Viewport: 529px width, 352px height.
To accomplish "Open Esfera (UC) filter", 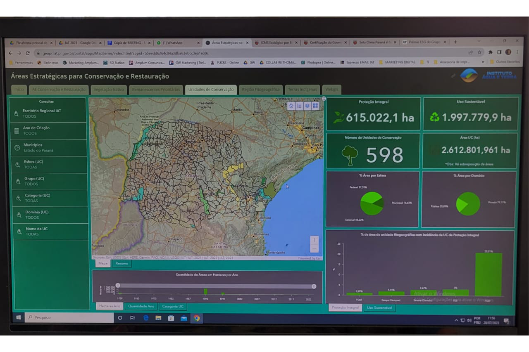I will 50,164.
